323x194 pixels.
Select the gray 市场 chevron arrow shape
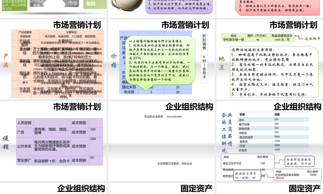[x=72, y=3]
